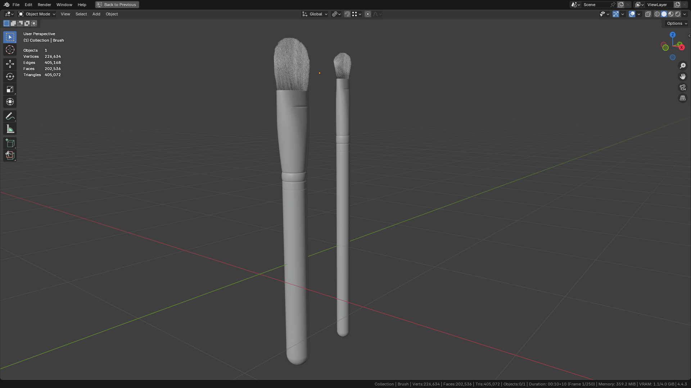Open the Window menu
This screenshot has height=388, width=691.
tap(64, 5)
